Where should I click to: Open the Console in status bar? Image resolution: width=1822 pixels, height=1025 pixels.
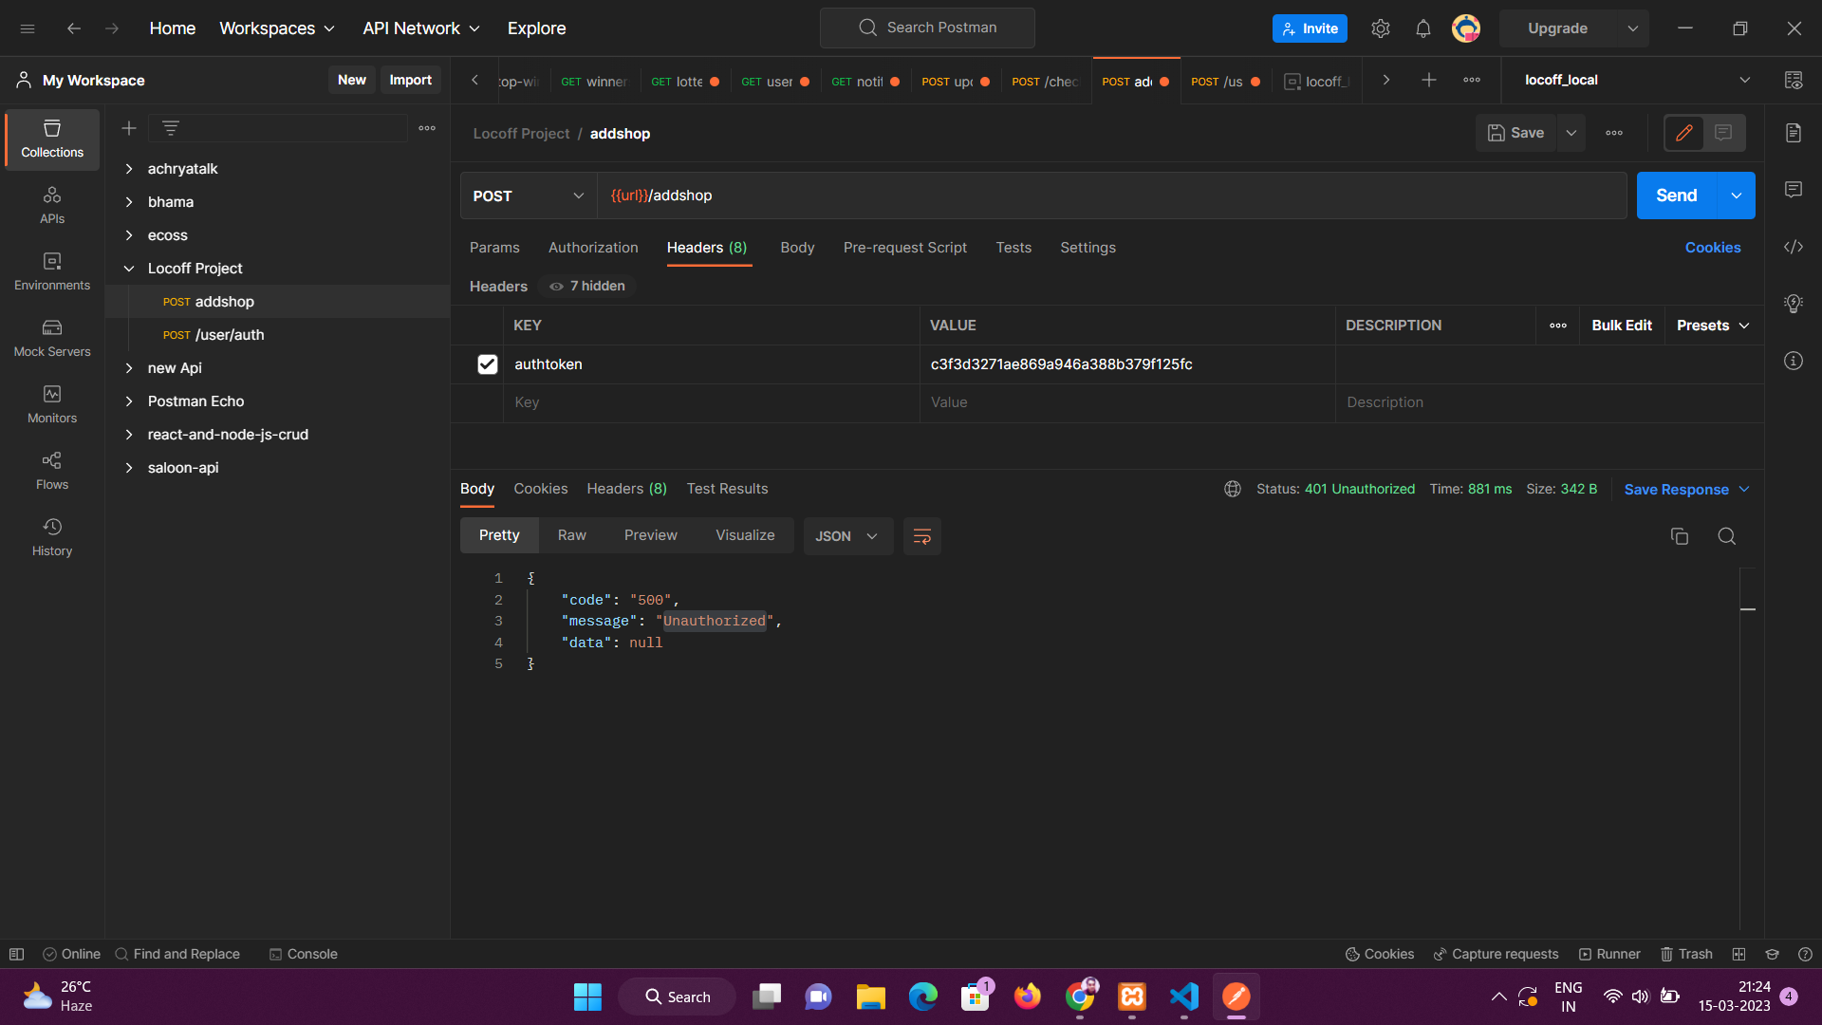(x=304, y=954)
